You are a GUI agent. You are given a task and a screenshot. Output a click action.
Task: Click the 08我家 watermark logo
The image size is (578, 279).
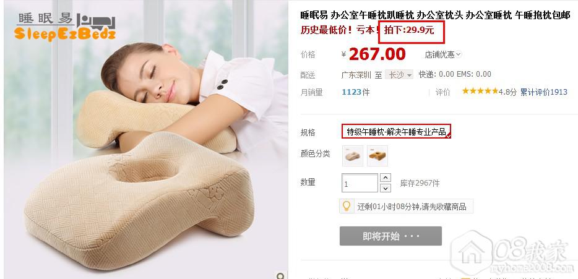click(512, 252)
